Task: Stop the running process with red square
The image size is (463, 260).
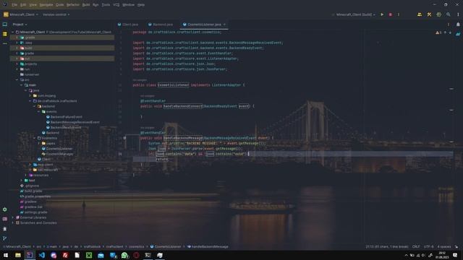Action: tap(390, 14)
